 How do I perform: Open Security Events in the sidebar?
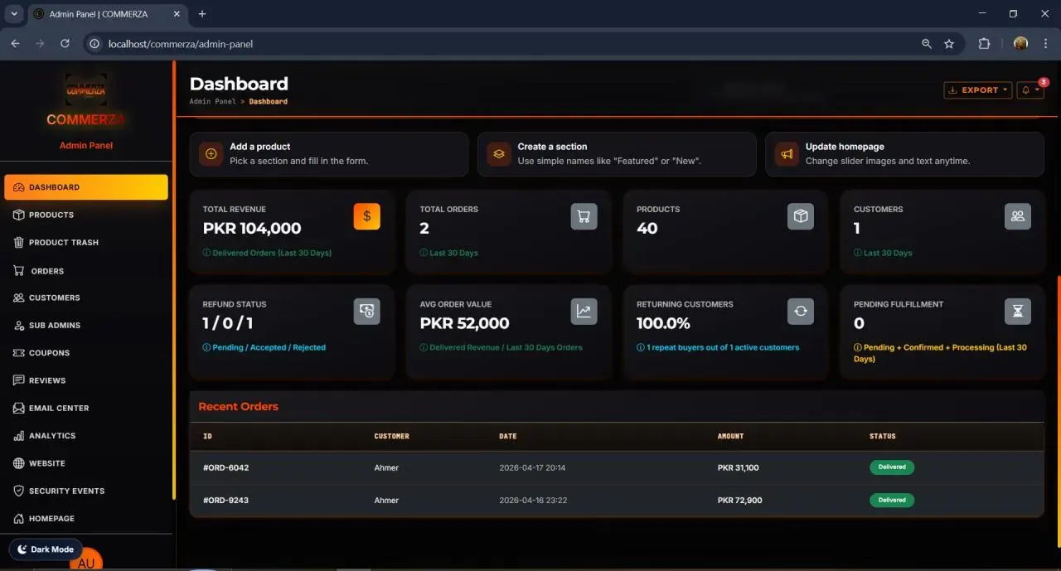pos(86,491)
